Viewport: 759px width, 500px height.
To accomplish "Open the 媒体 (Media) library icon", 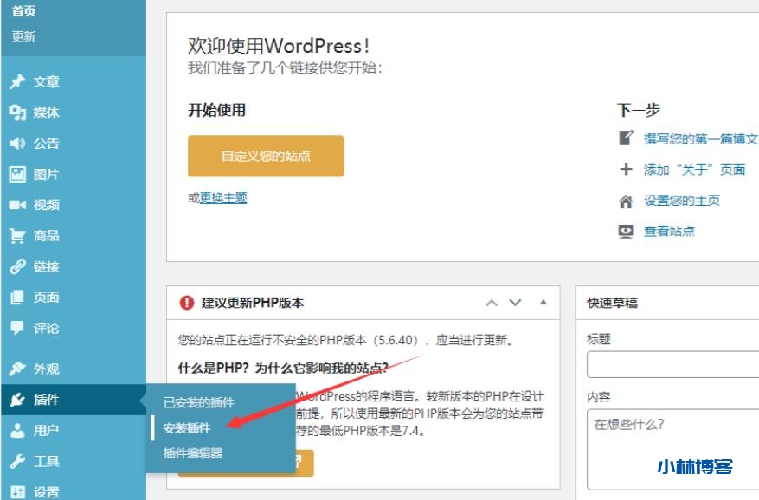I will pyautogui.click(x=19, y=112).
